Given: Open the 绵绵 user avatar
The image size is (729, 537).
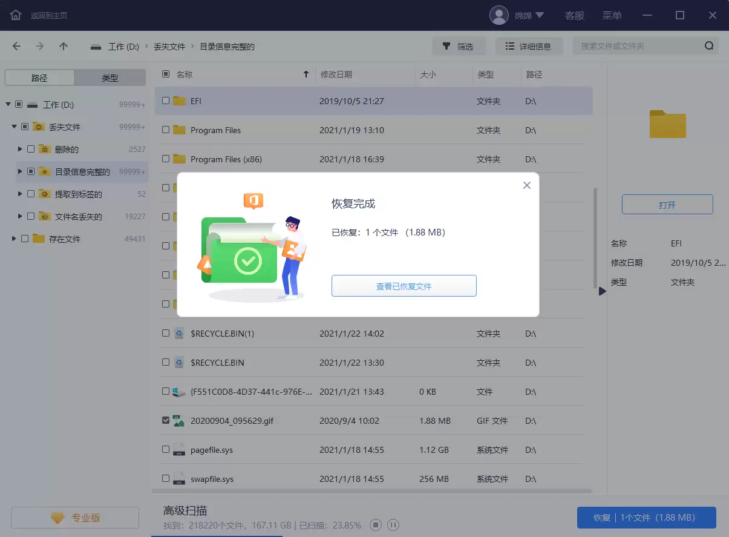Looking at the screenshot, I should (x=500, y=15).
